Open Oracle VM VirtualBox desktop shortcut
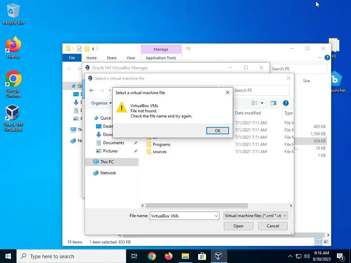This screenshot has width=351, height=263. (x=13, y=118)
